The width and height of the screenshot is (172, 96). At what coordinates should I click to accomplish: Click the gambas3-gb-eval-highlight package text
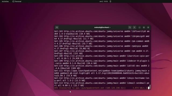click(x=75, y=73)
